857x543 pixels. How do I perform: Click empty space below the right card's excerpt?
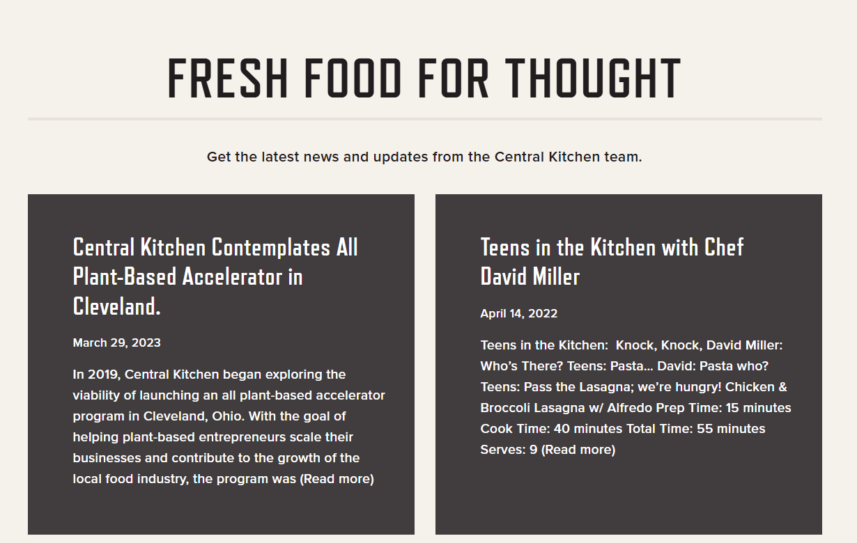628,494
